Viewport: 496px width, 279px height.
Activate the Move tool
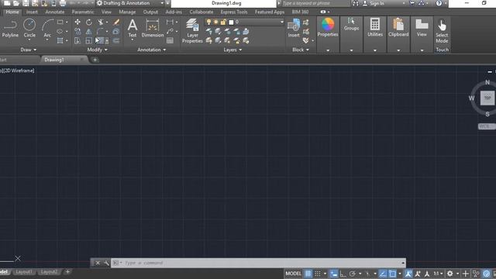(77, 22)
